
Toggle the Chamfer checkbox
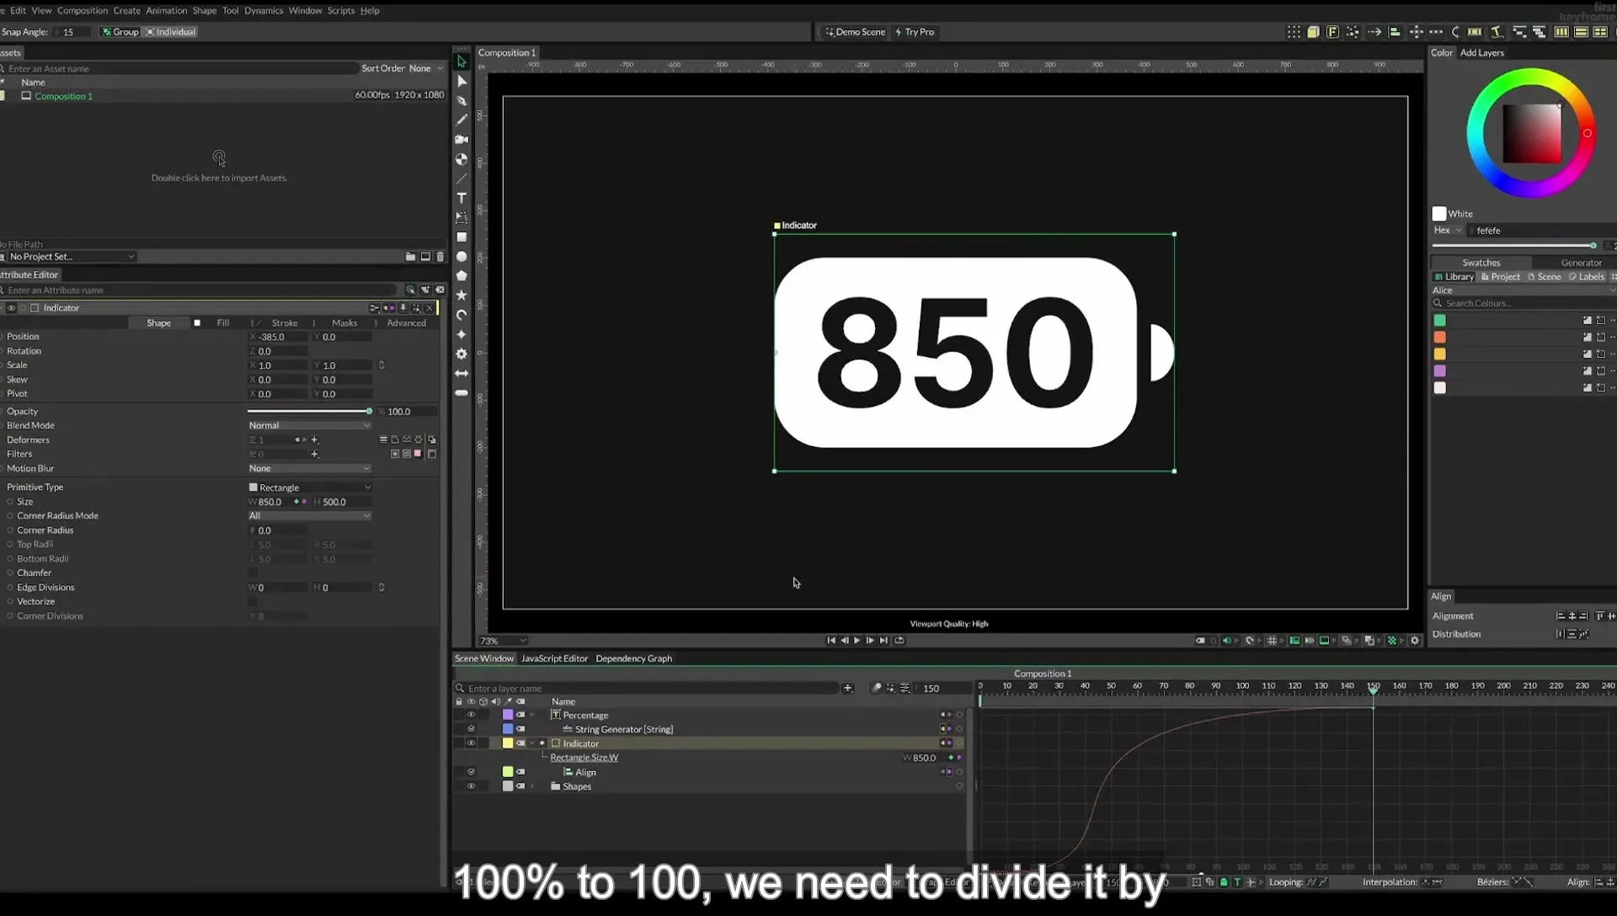[x=253, y=573]
